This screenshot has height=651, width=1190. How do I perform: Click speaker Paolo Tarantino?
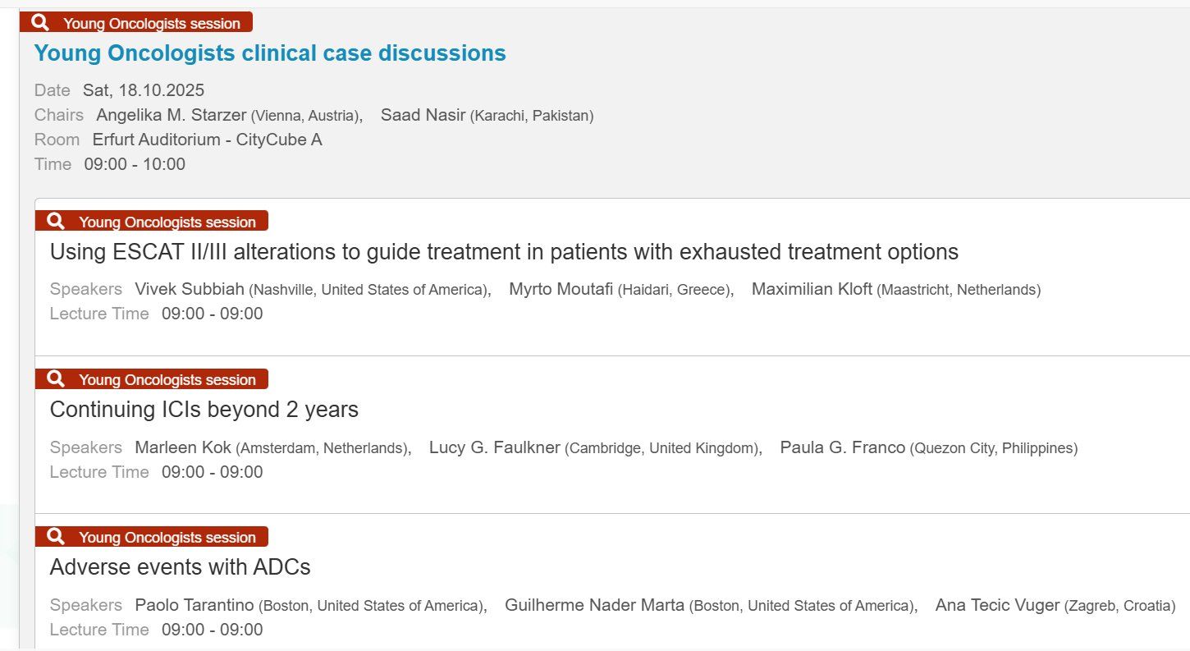pos(195,605)
